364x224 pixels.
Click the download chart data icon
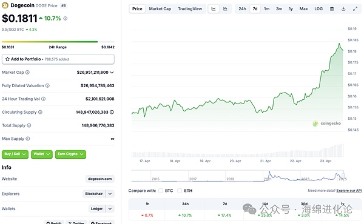343,9
